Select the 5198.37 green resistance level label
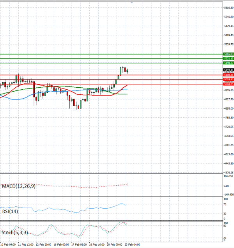This screenshot has width=234, height=248. point(229,63)
